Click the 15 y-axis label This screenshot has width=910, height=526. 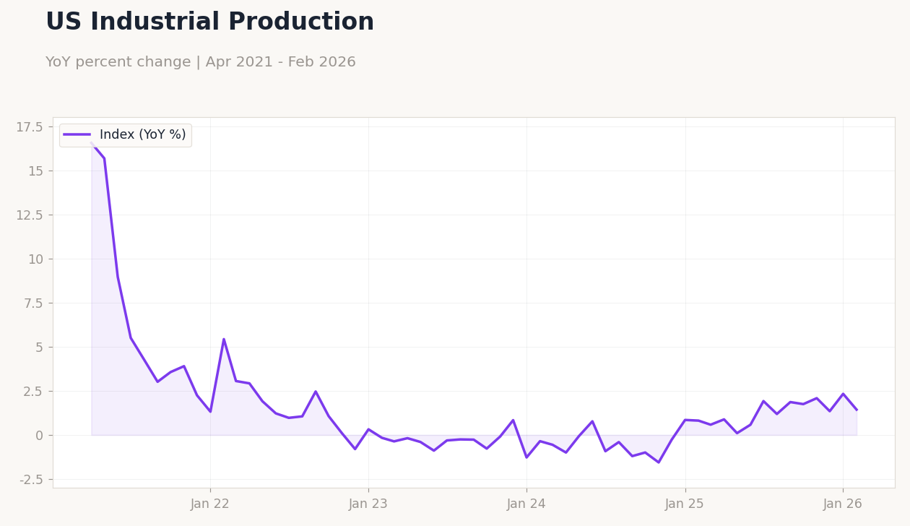point(35,171)
